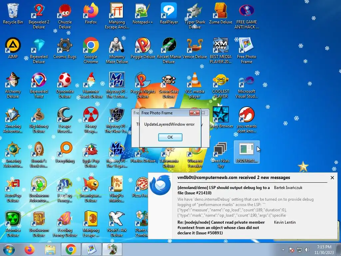Select the Big Money Deluxe icon
The height and width of the screenshot is (256, 341).
(39, 120)
